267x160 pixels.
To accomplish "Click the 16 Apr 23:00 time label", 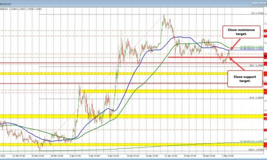I will tap(152, 156).
